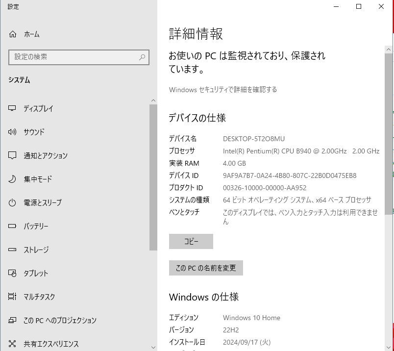Click the Home house icon
Image resolution: width=394 pixels, height=351 pixels.
tap(13, 34)
